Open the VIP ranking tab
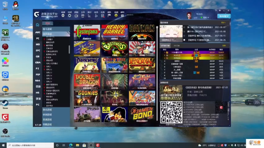Screen dimensions: 264x148 point(165,46)
